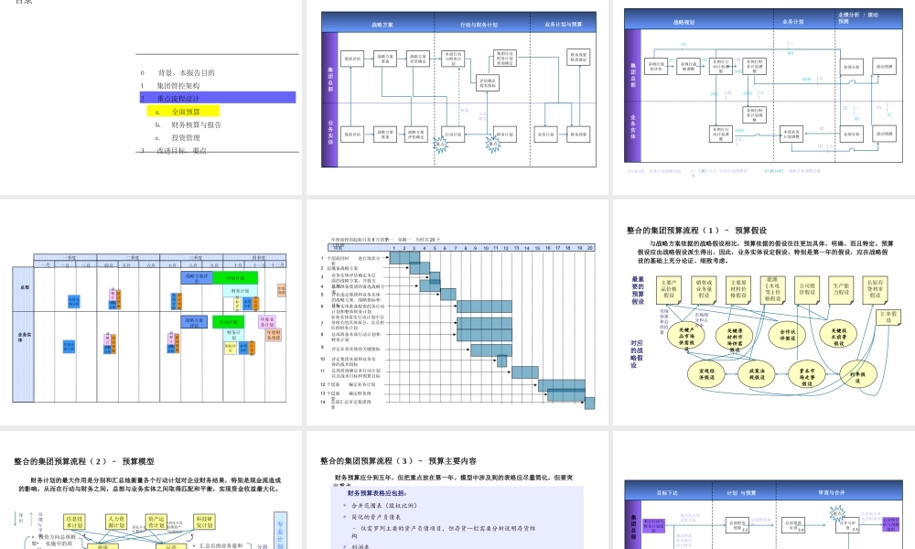Click '改进目标、要点' in the contents list
The width and height of the screenshot is (915, 549).
pos(181,151)
